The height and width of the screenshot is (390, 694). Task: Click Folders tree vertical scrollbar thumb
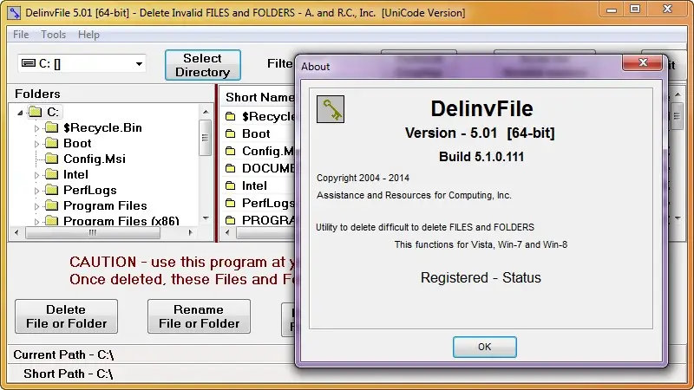pyautogui.click(x=205, y=138)
